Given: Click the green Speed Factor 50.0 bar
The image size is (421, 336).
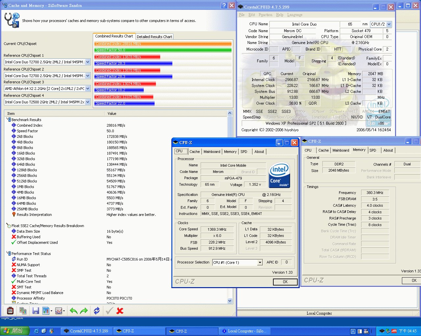Looking at the screenshot, I should [163, 50].
